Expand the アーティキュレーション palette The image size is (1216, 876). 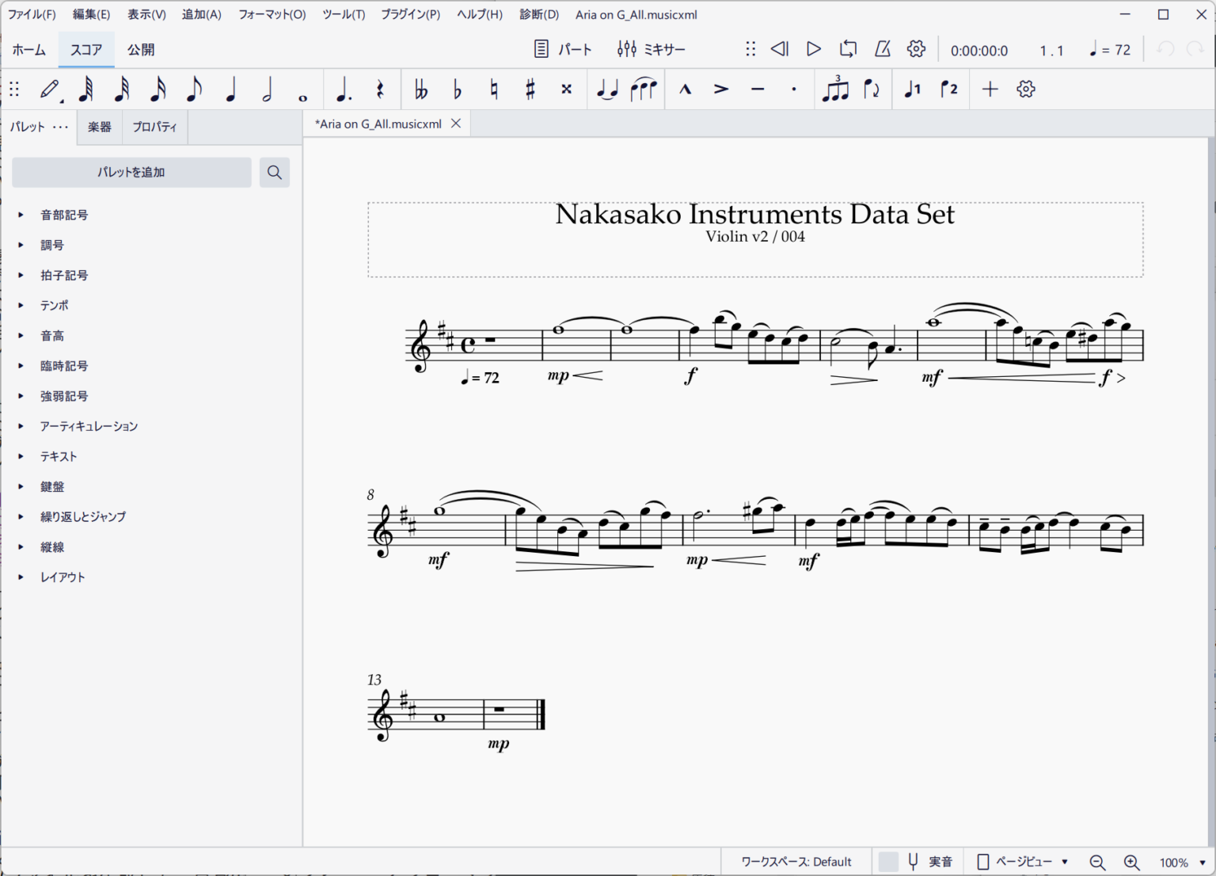(89, 426)
